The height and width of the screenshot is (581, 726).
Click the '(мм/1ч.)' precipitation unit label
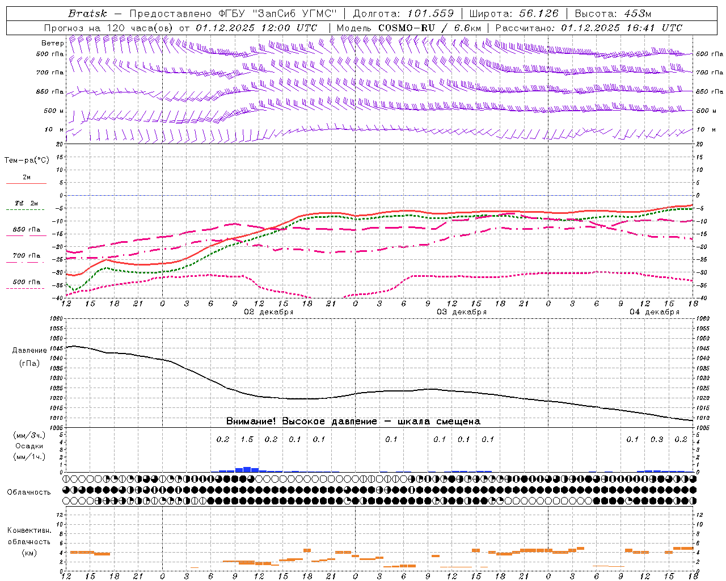[29, 457]
